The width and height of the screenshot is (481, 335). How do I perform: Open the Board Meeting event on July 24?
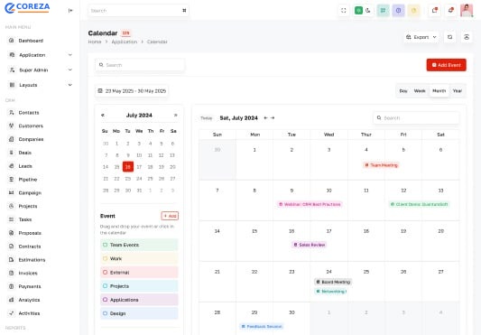pyautogui.click(x=333, y=282)
